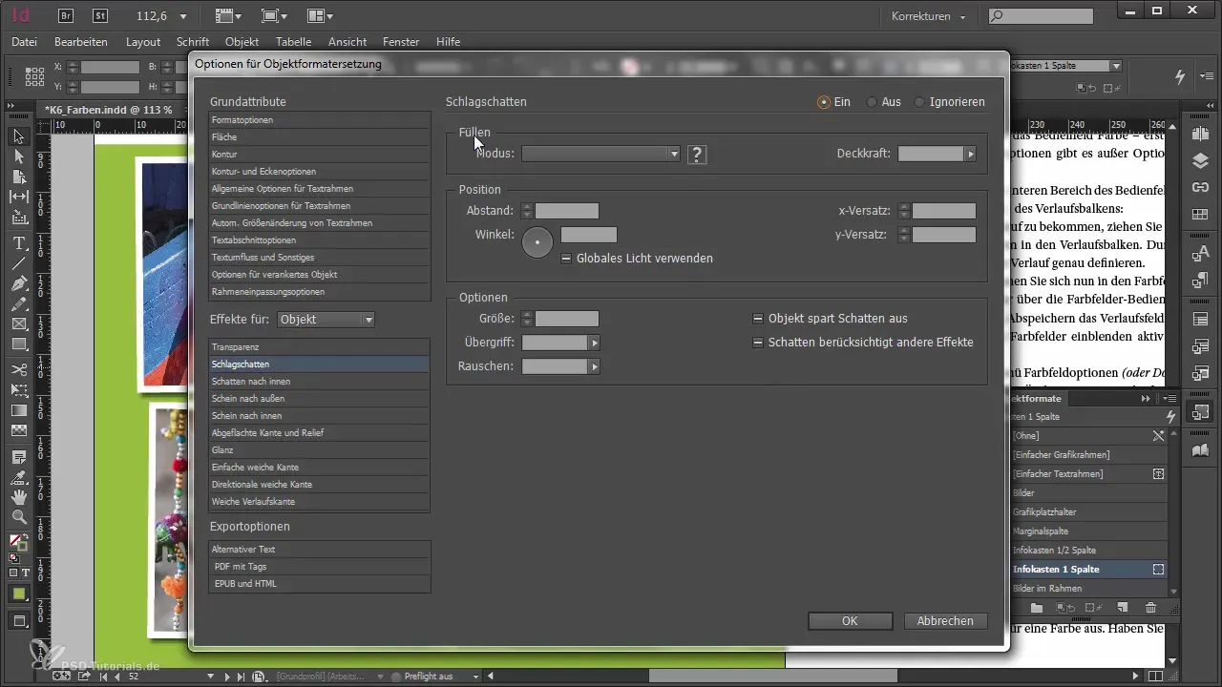
Task: Delete object style with trash icon
Action: (1150, 607)
